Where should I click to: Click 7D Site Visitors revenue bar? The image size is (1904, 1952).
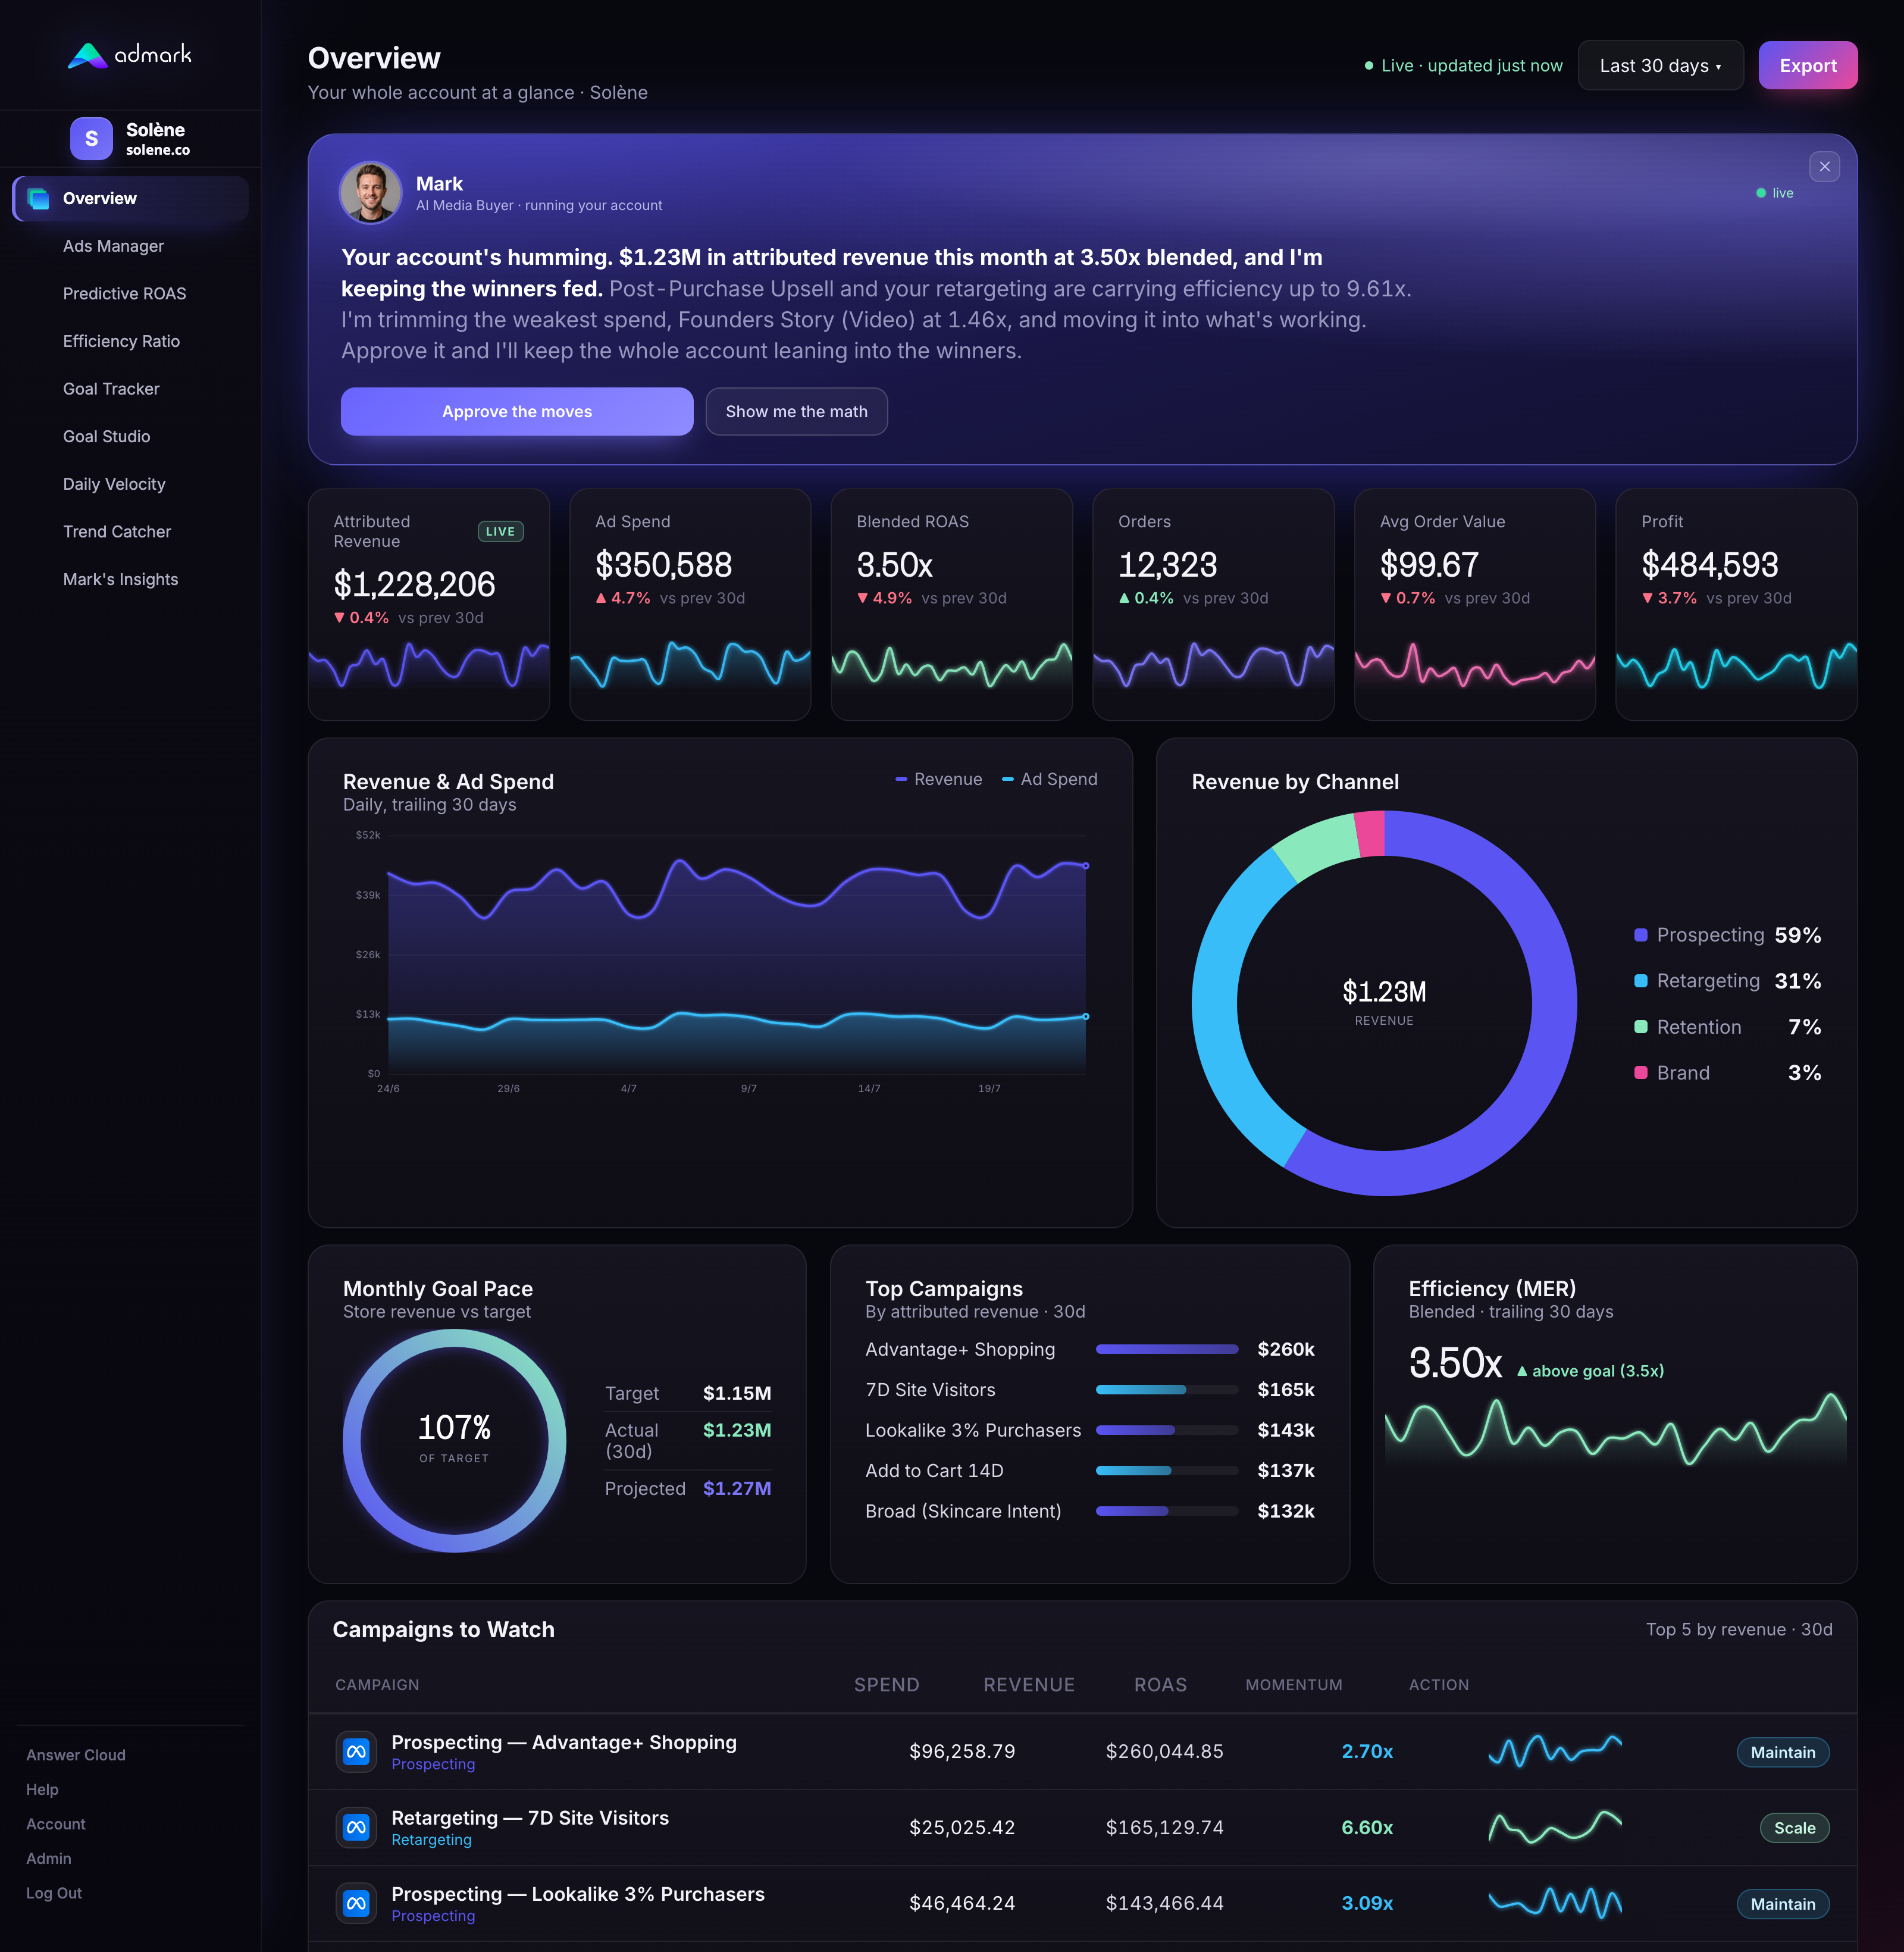(x=1167, y=1389)
